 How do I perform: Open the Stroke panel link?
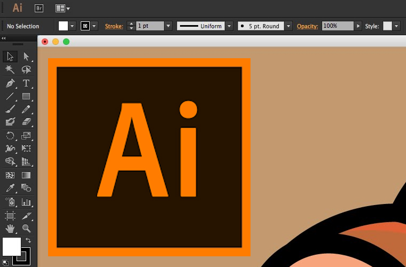pos(114,26)
